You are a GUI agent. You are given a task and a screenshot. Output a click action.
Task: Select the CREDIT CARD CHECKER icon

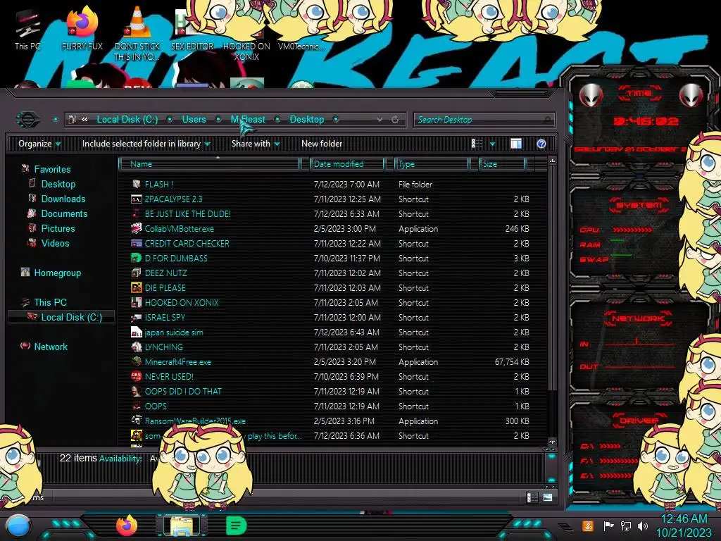tap(136, 243)
